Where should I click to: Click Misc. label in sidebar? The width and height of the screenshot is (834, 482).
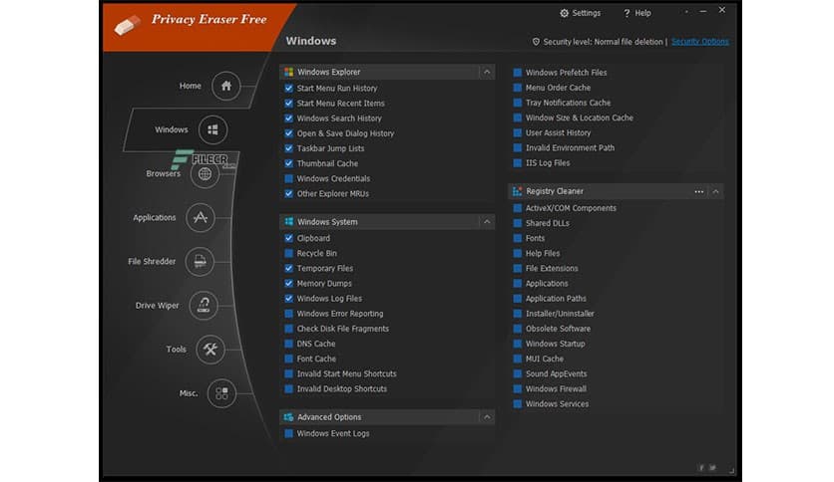pos(189,393)
